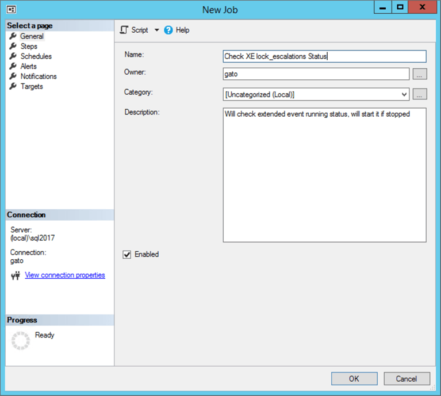Click the Name label
Image resolution: width=441 pixels, height=396 pixels.
point(134,55)
